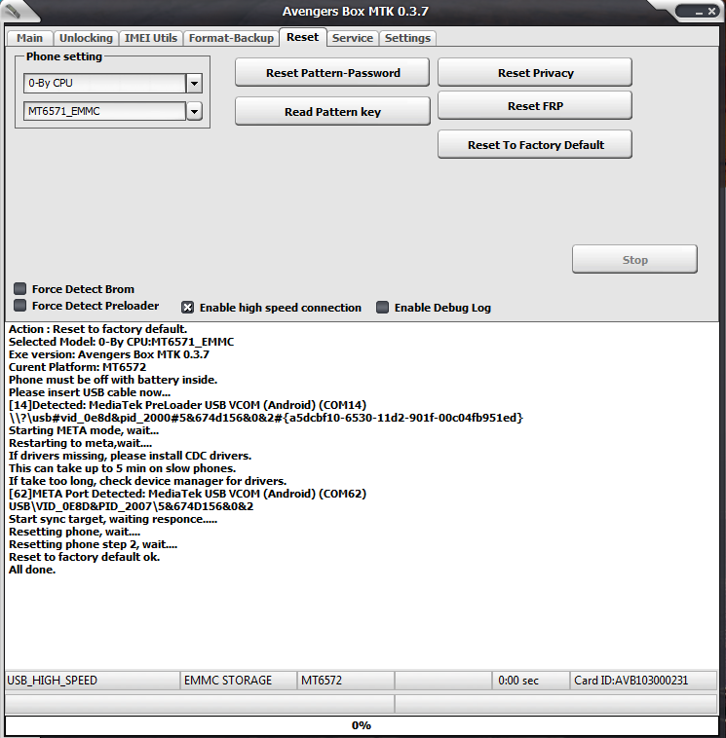Run Reset Privacy

coord(535,72)
